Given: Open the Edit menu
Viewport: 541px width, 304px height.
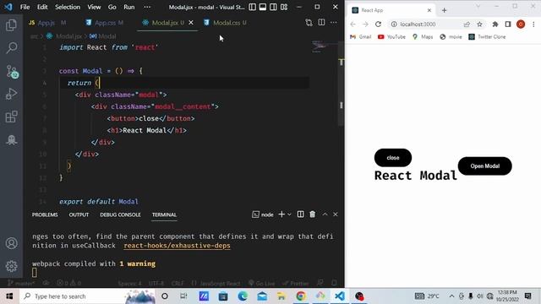Looking at the screenshot, I should tap(42, 7).
